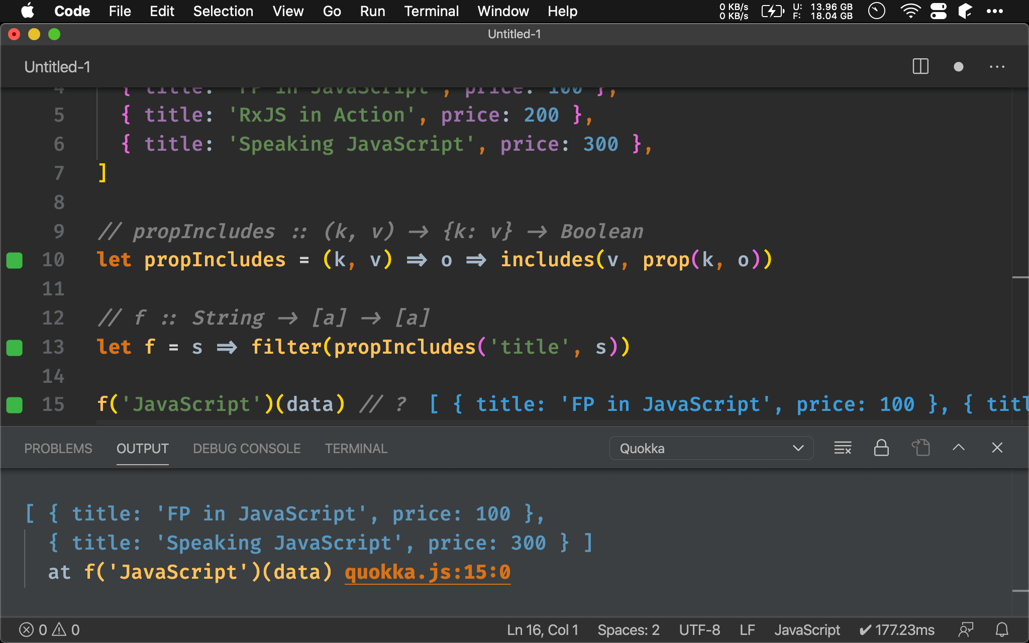This screenshot has width=1029, height=643.
Task: Place cursor on propIncludes definition
Action: pos(215,260)
